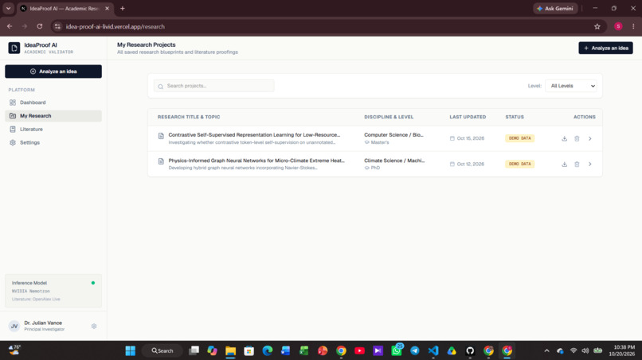
Task: View site information icon in address bar
Action: (x=57, y=26)
